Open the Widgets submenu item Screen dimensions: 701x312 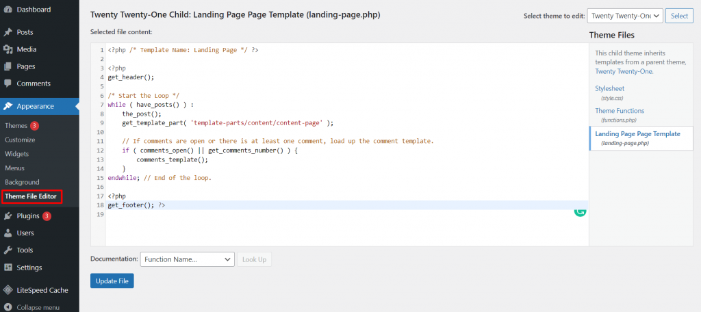point(17,154)
